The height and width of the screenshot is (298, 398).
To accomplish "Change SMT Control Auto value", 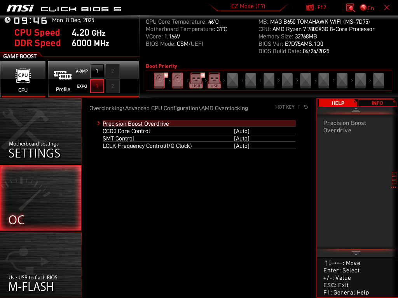I will point(242,139).
